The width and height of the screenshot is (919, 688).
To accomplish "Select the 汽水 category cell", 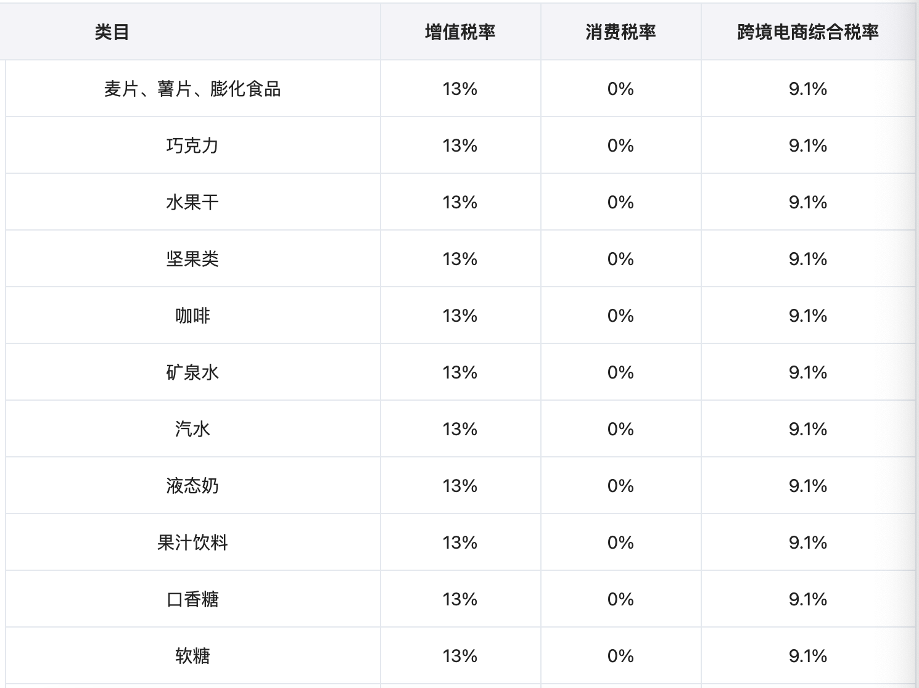I will pos(192,429).
